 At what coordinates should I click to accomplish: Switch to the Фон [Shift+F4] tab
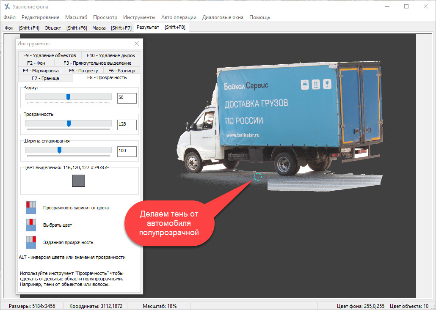click(22, 28)
